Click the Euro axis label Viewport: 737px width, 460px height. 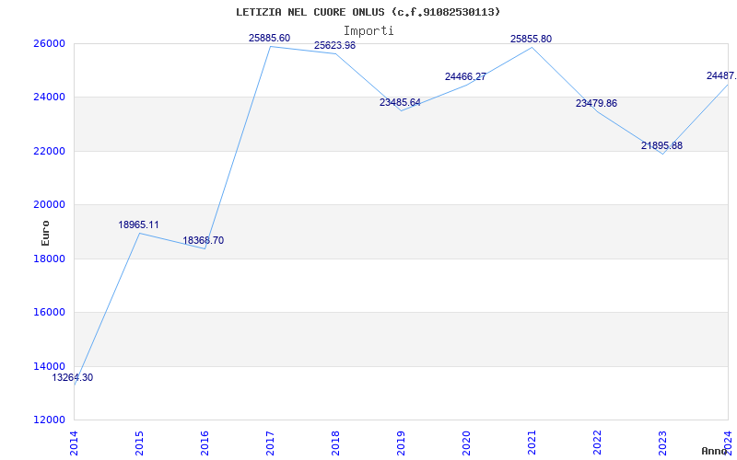coord(45,234)
